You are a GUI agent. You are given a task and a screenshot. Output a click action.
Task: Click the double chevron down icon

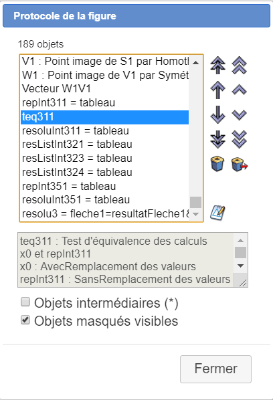tap(240, 139)
